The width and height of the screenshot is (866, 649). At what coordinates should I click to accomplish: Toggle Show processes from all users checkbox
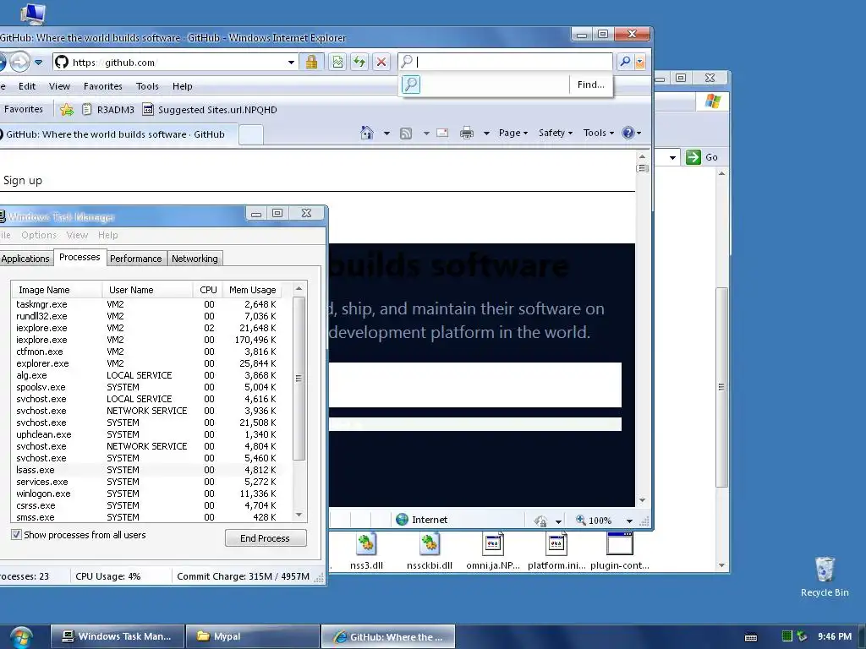[17, 534]
